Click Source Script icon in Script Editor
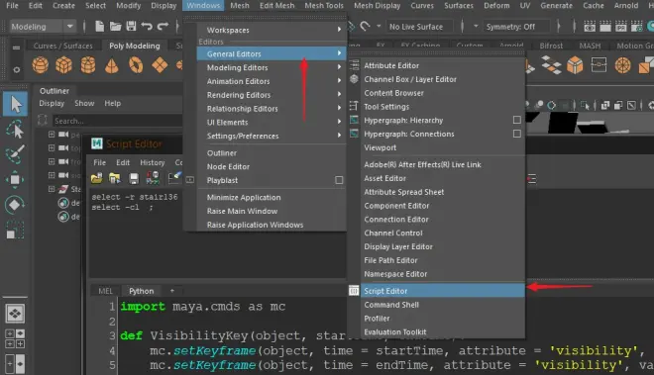Screen dimensions: 654x375 115,178
